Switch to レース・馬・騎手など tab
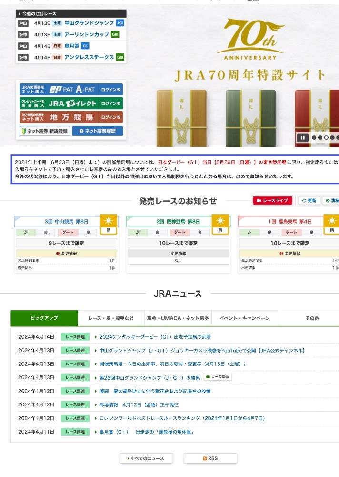Screen dimensions: 339x477 pos(111,318)
